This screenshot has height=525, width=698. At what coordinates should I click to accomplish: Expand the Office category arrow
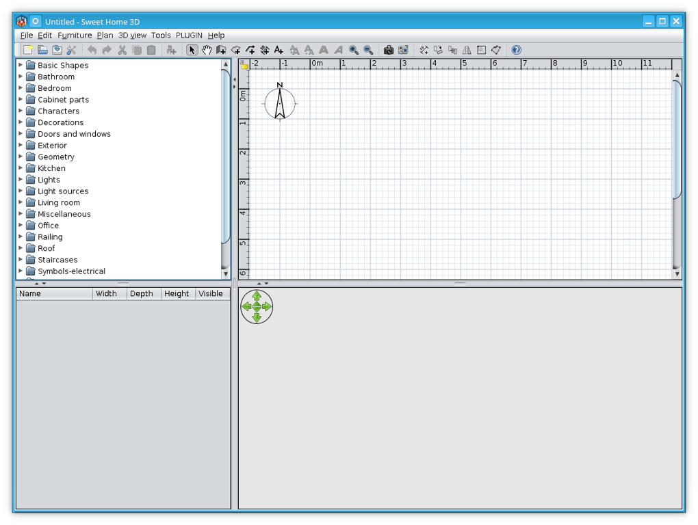coord(21,225)
